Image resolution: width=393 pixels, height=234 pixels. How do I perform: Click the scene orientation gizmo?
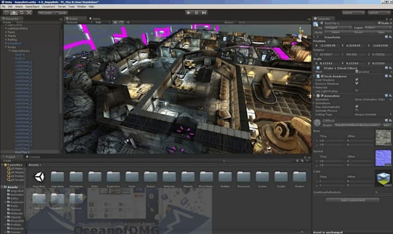pyautogui.click(x=299, y=34)
